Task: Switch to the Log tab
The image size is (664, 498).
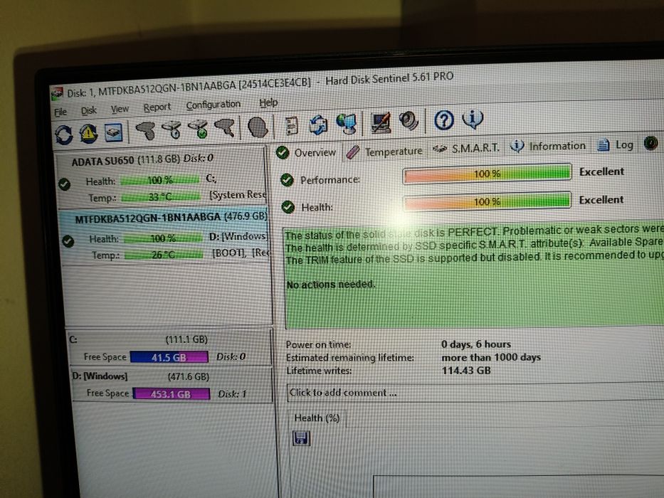Action: (x=615, y=145)
